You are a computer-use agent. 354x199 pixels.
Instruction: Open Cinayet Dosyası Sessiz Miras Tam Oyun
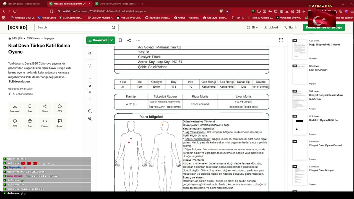tap(326, 97)
